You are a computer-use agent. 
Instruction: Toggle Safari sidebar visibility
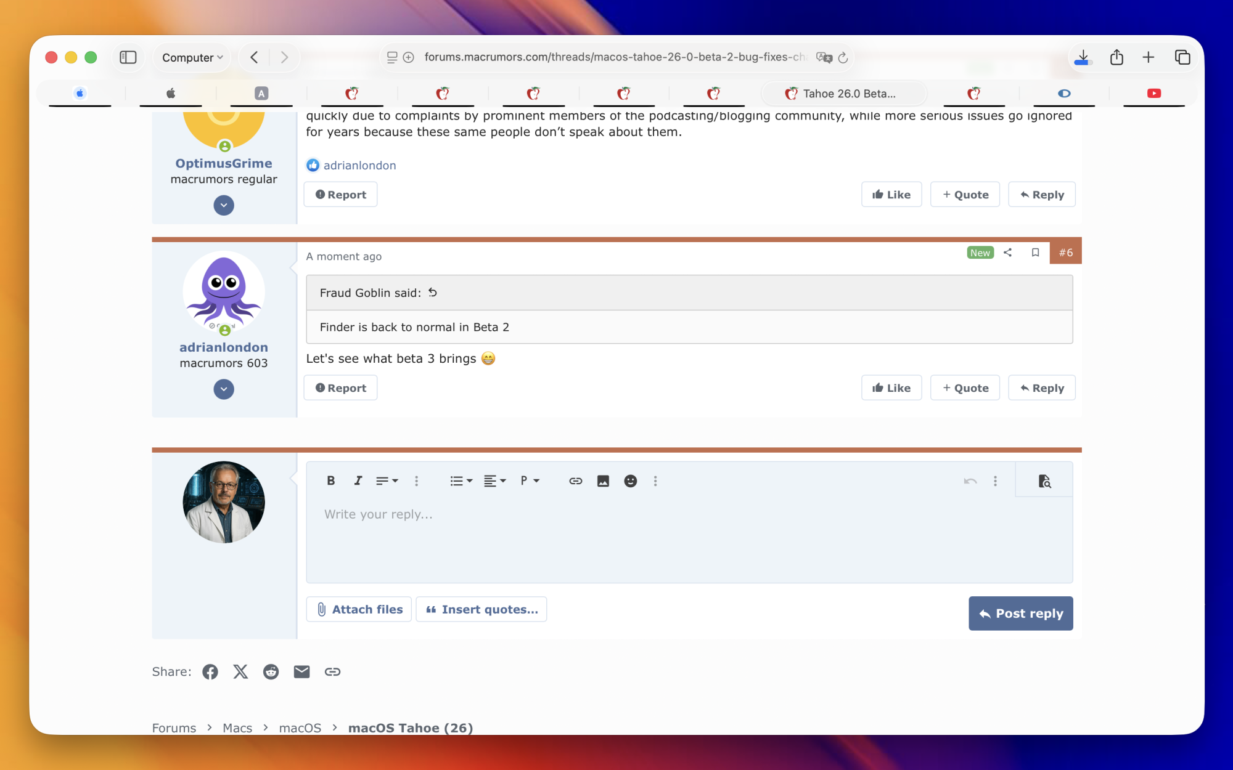(x=128, y=57)
